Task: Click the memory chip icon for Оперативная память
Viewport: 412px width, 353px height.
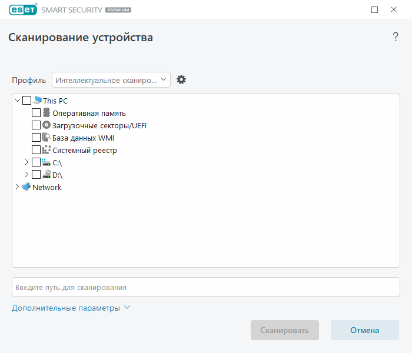Action: tap(46, 112)
